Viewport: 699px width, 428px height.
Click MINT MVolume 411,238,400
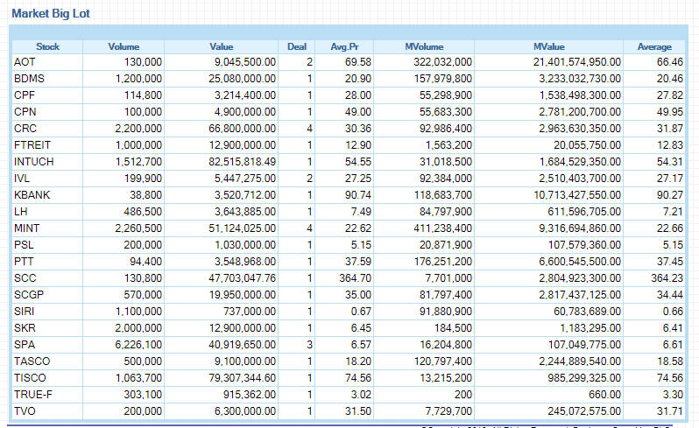coord(442,228)
